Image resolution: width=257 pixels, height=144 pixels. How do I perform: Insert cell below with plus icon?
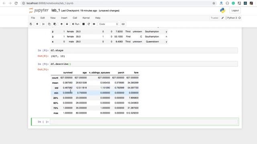pos(37,24)
